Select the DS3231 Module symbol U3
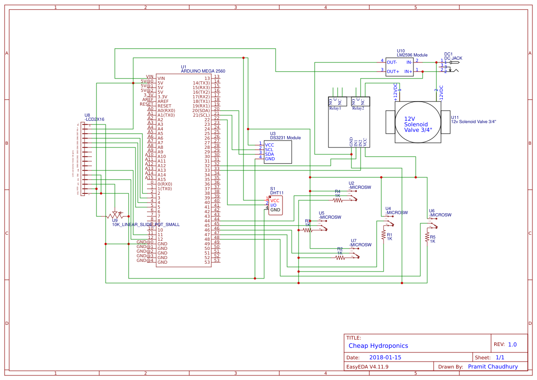Screen dimensions: 537x380 tap(278, 152)
